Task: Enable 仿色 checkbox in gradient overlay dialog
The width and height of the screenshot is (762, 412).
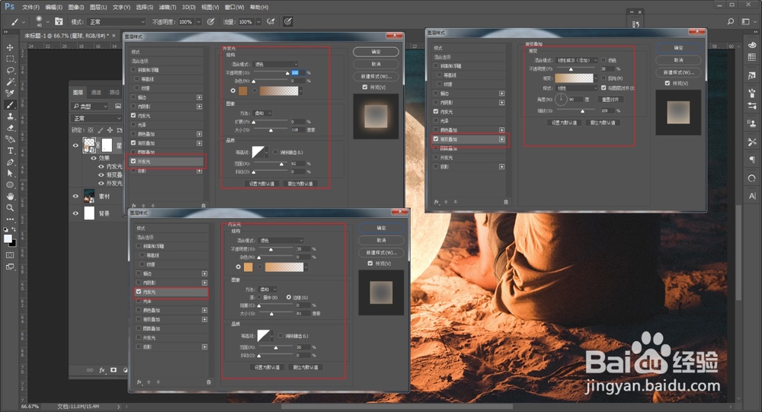Action: 604,59
